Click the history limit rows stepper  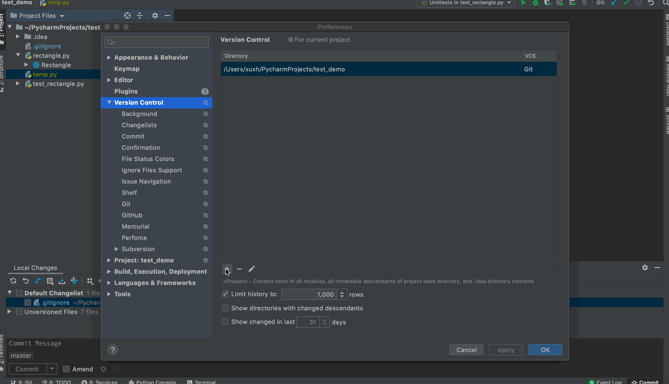pyautogui.click(x=342, y=294)
